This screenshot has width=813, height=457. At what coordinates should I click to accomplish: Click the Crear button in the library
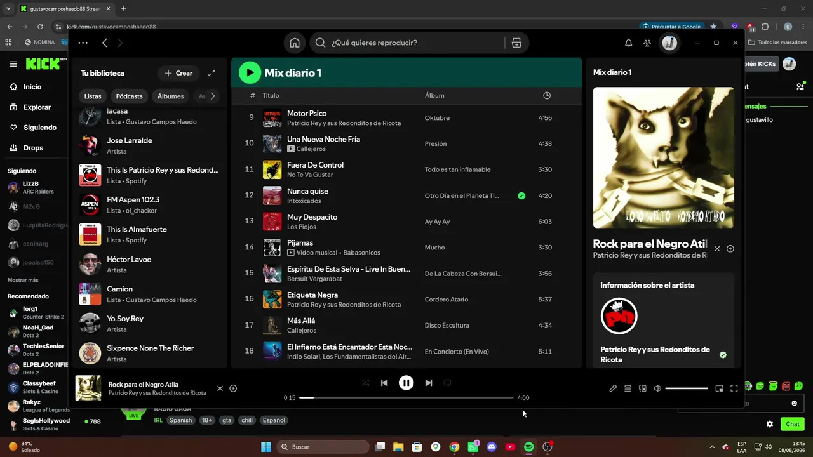point(178,73)
